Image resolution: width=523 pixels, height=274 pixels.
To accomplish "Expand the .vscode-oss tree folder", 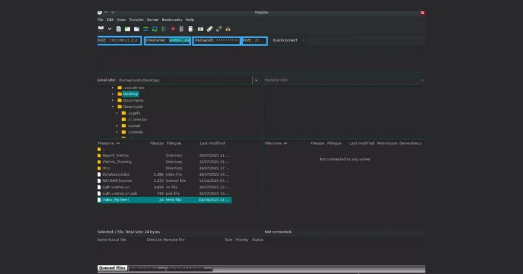I will click(x=113, y=88).
